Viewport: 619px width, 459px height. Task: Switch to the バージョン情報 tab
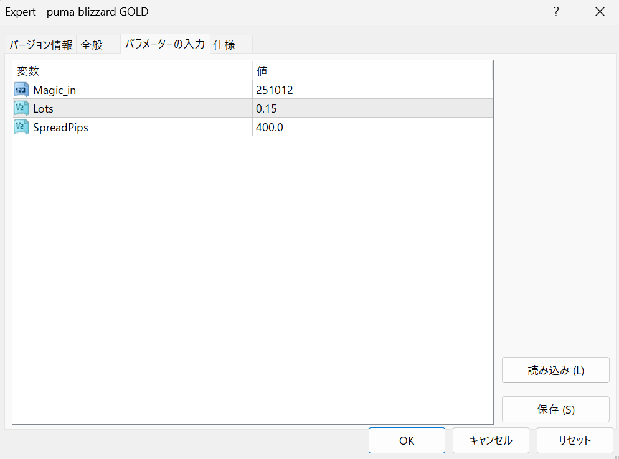coord(41,45)
